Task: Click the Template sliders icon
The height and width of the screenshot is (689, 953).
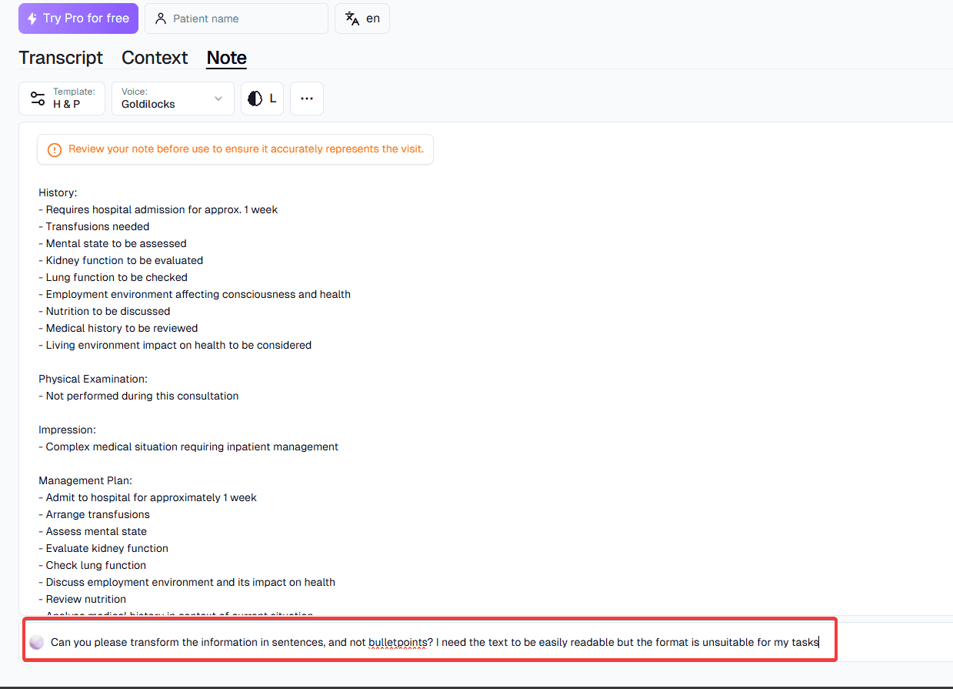Action: pos(38,99)
